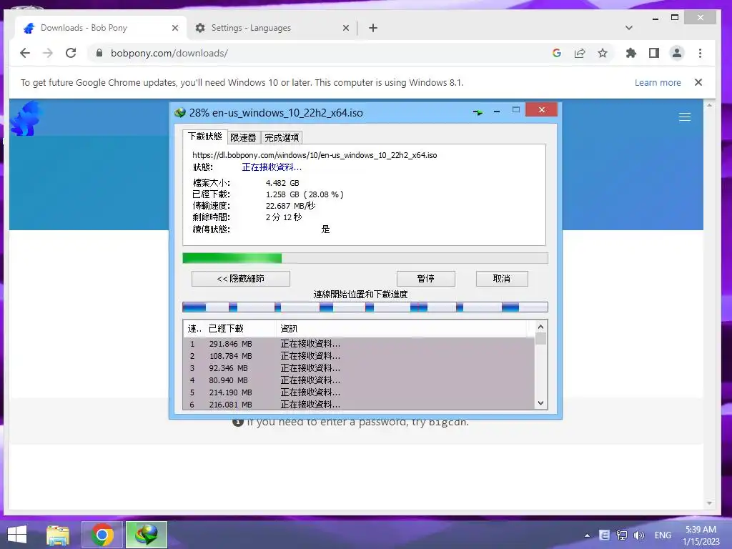Switch to the 完成選項 tab
This screenshot has height=549, width=732.
[x=282, y=138]
